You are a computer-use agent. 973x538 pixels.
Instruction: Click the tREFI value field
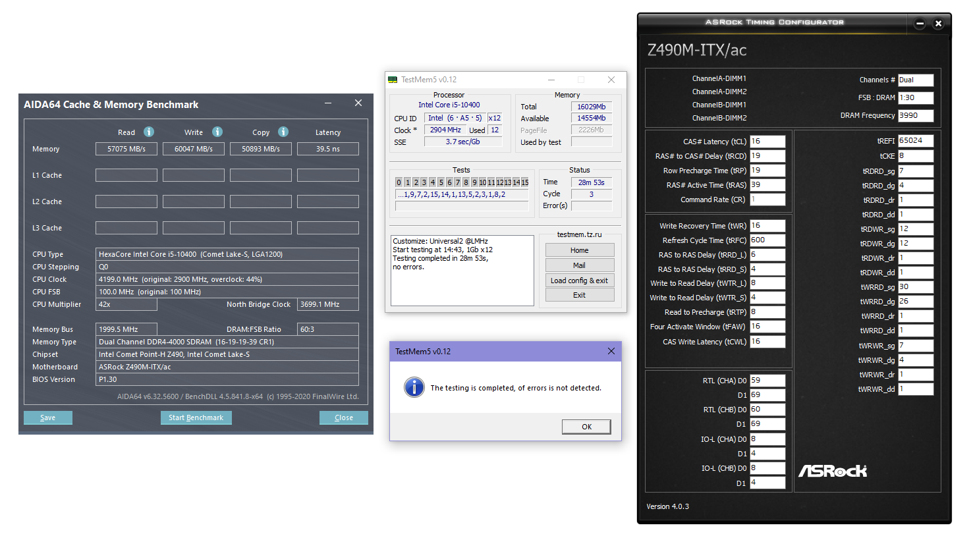coord(916,141)
